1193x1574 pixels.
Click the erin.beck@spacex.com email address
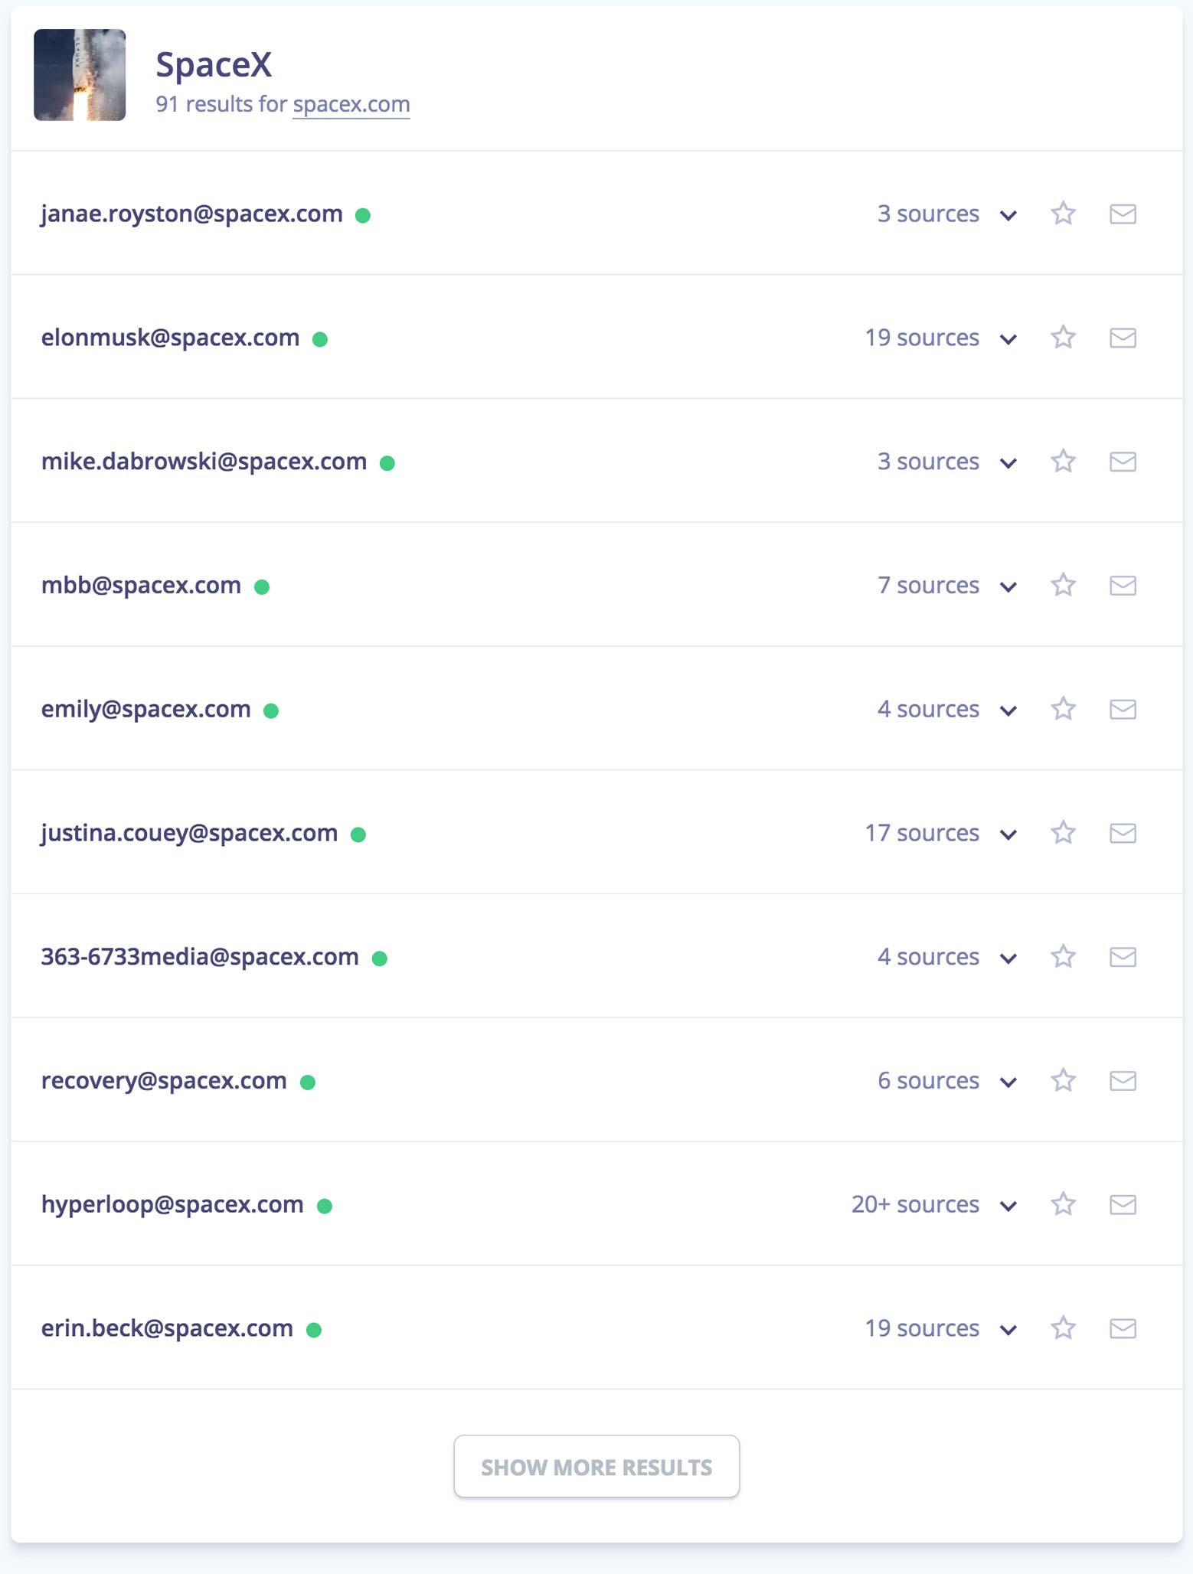167,1328
